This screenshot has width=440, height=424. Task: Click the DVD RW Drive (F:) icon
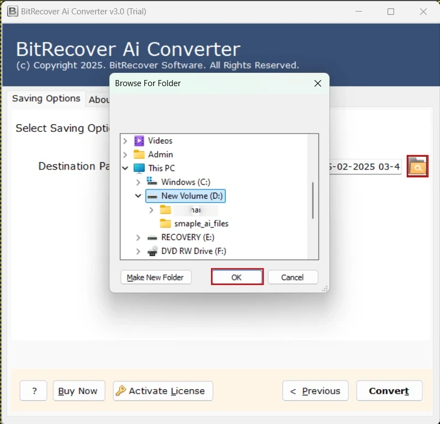(153, 251)
